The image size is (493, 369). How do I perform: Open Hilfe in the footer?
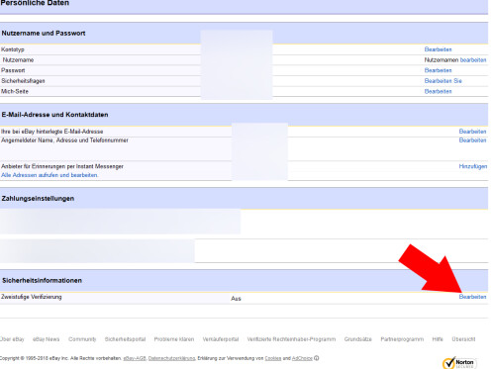pos(438,339)
